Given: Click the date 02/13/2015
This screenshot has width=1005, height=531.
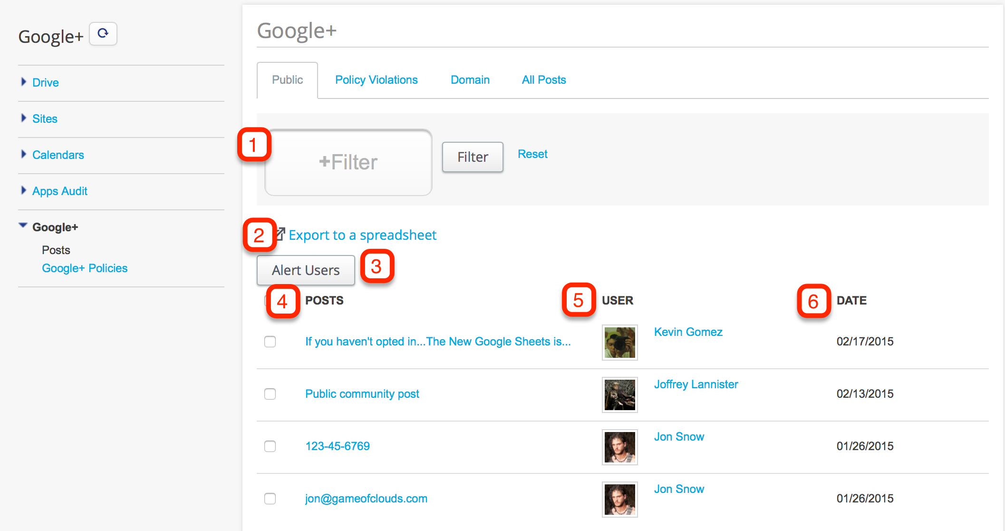Looking at the screenshot, I should click(x=865, y=394).
